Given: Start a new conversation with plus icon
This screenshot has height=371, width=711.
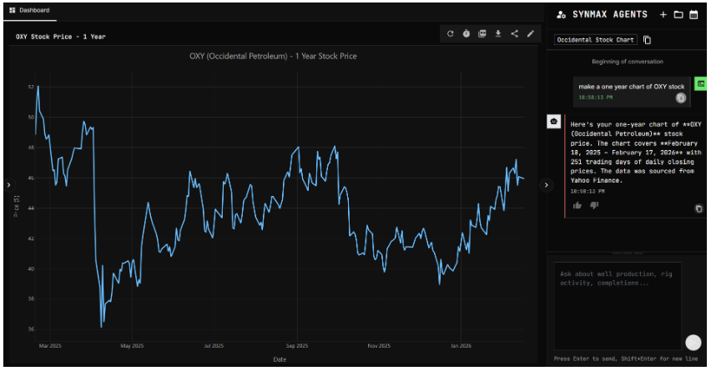Looking at the screenshot, I should click(663, 14).
